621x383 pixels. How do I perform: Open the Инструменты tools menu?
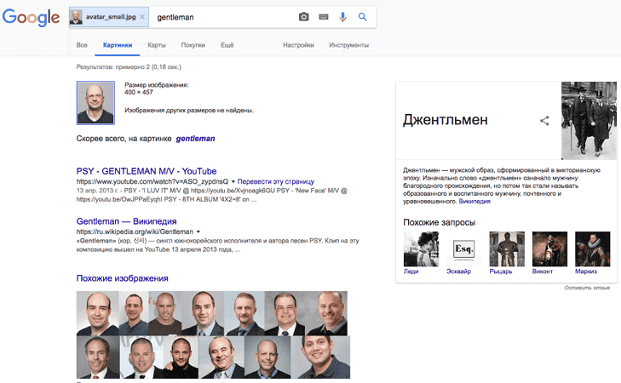pyautogui.click(x=348, y=45)
